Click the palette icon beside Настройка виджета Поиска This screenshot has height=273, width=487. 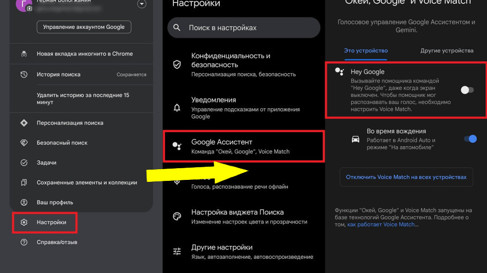point(177,216)
